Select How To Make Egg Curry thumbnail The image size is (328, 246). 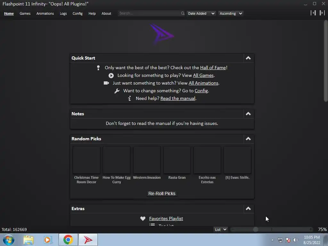pos(117,160)
